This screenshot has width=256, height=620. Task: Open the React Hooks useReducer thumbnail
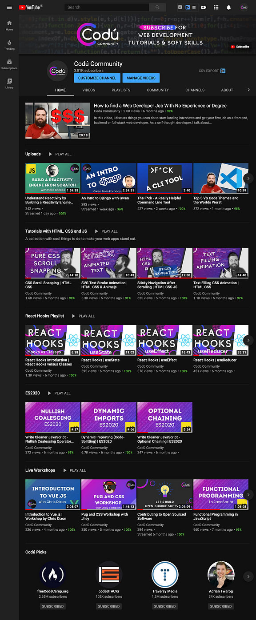coord(221,340)
